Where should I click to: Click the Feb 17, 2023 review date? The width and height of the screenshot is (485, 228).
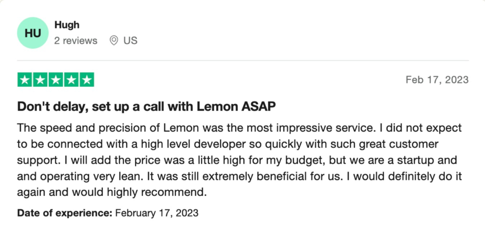point(437,80)
